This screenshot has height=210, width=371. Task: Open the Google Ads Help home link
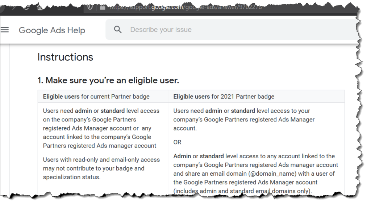(52, 30)
